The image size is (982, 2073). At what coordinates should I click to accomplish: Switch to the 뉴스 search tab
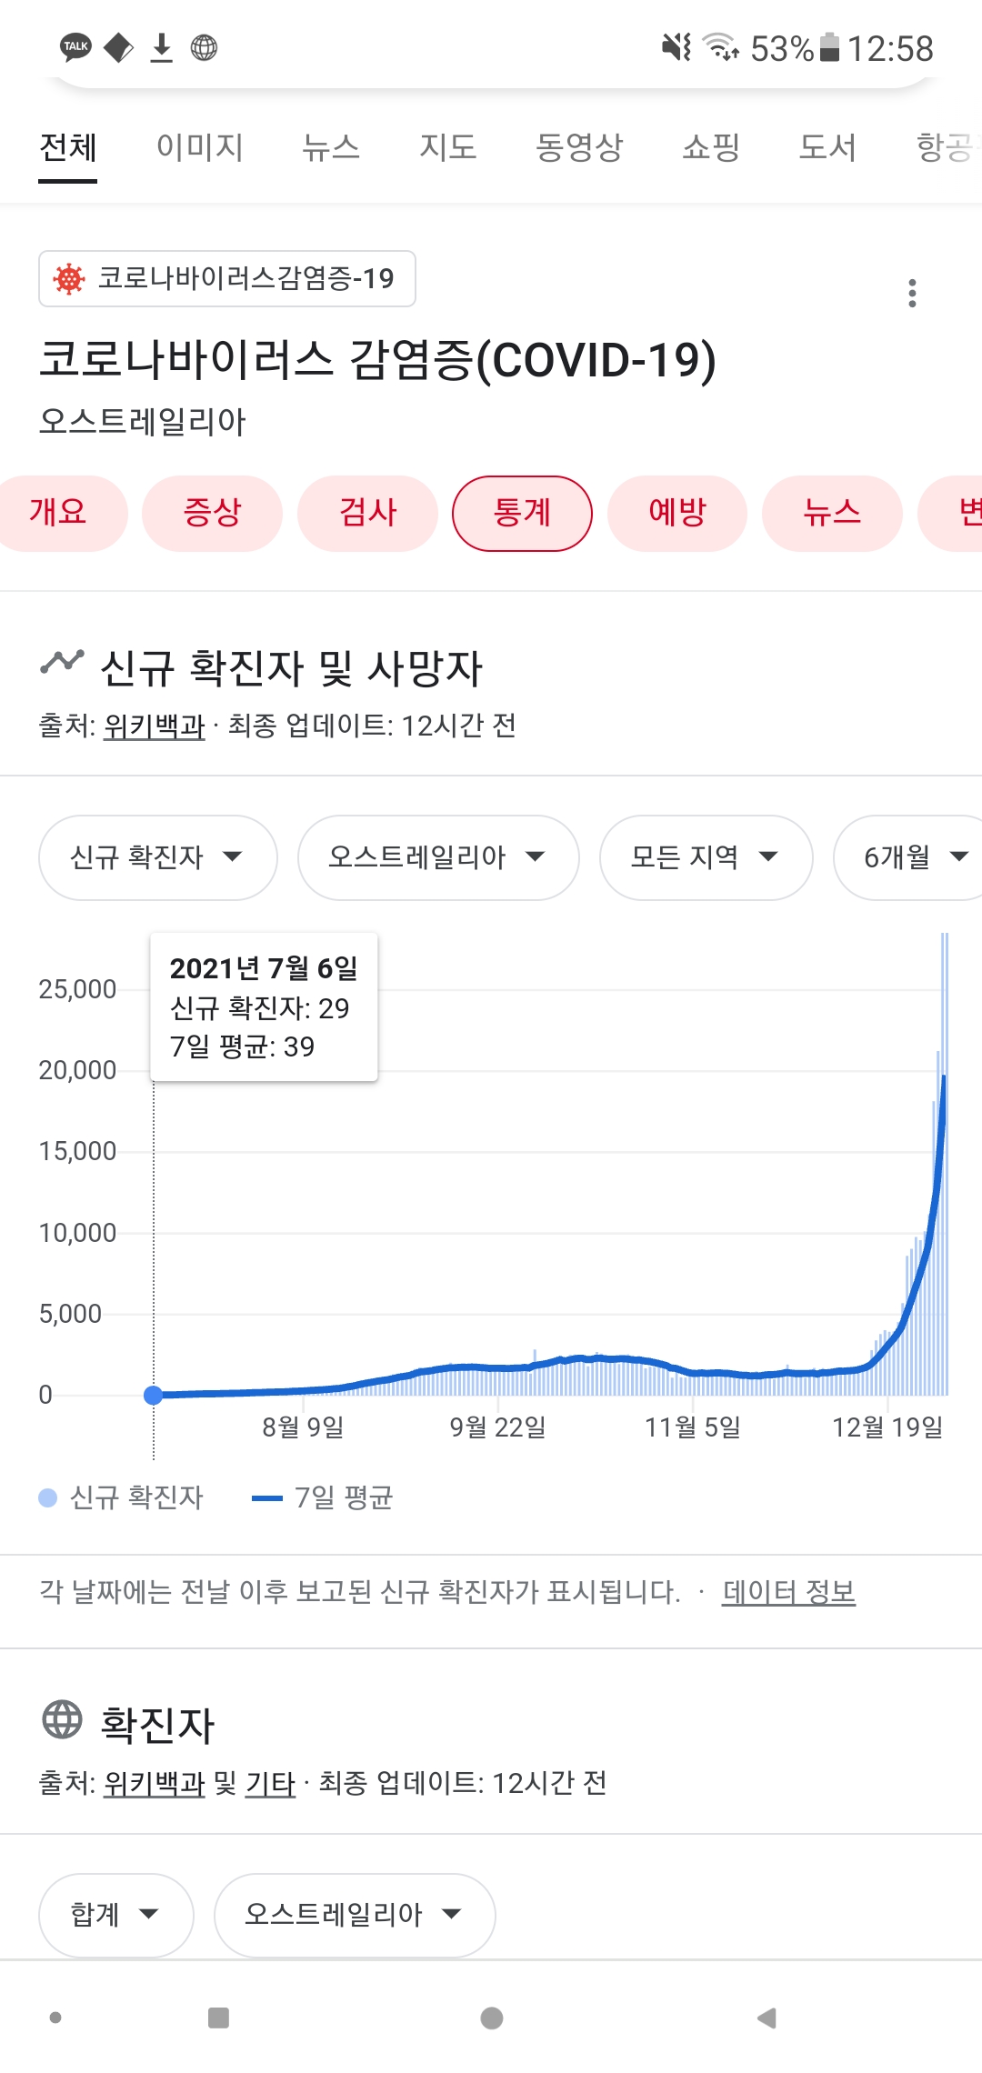click(331, 147)
